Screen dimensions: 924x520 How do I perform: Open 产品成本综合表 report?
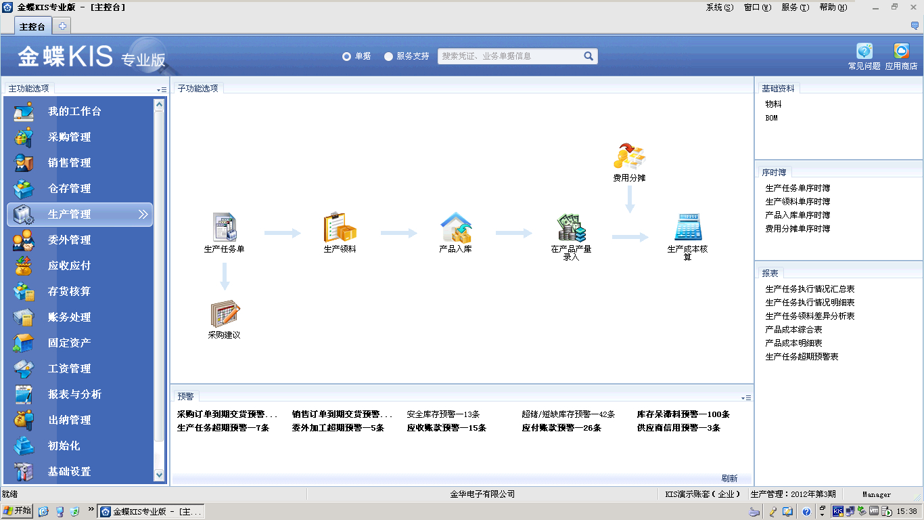click(793, 330)
